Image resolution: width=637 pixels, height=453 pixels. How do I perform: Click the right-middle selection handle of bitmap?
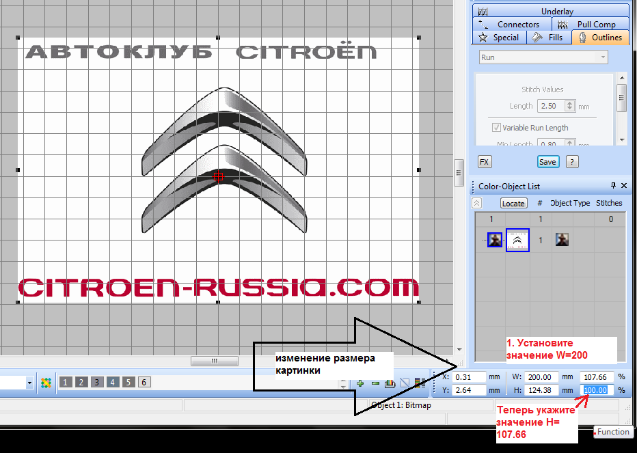click(419, 170)
